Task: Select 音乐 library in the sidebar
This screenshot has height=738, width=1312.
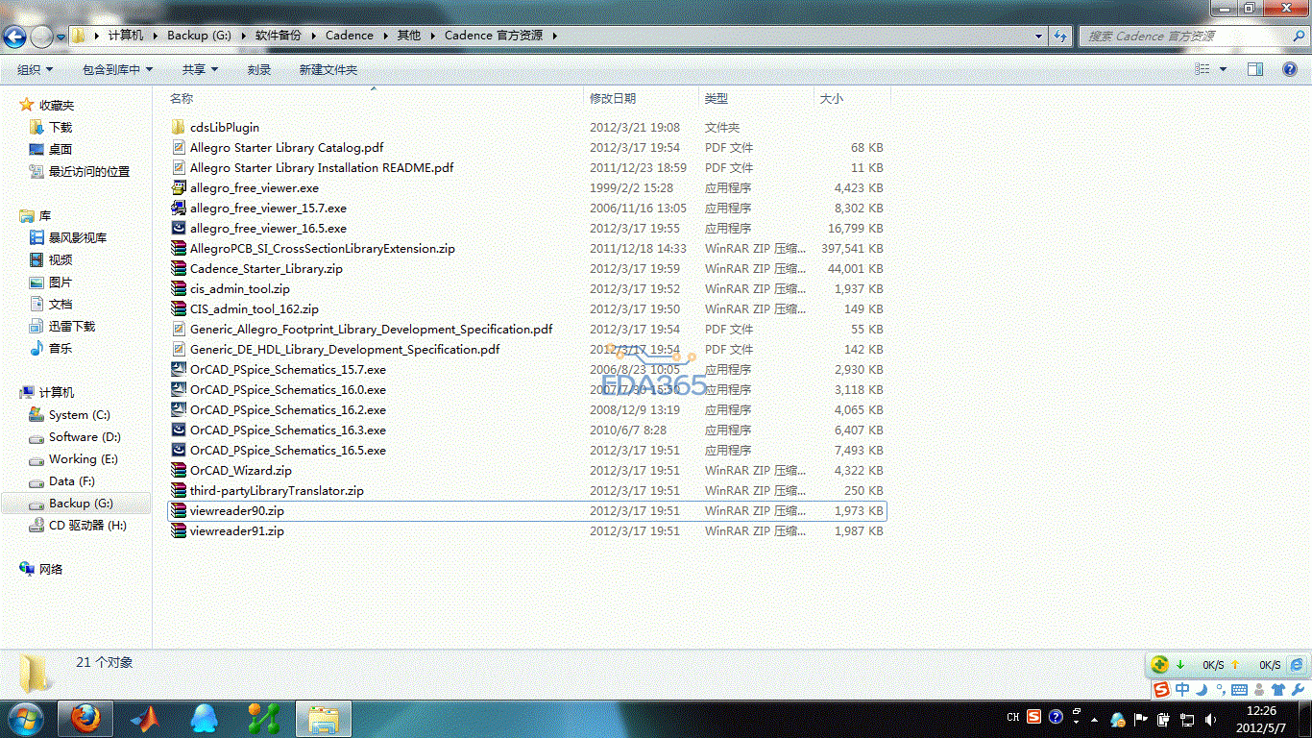Action: (x=61, y=348)
